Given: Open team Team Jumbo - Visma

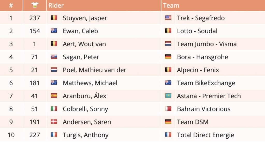Looking at the screenshot, I should pyautogui.click(x=207, y=44).
